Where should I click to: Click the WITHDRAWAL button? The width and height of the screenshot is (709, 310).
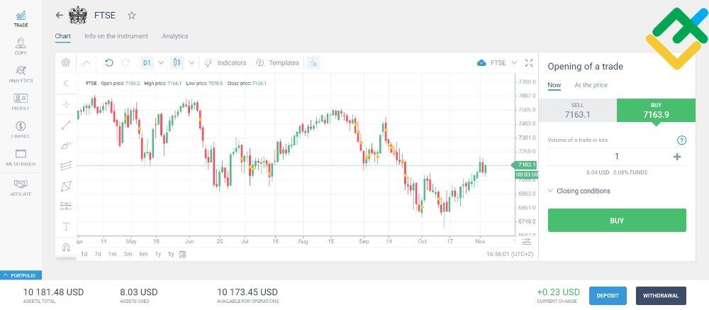(x=661, y=296)
